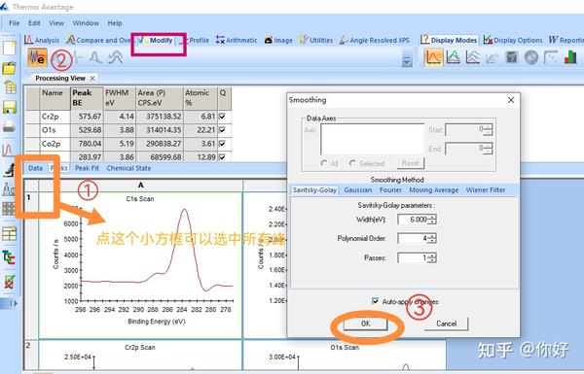The height and width of the screenshot is (374, 584).
Task: Click the new blank document icon
Action: (10, 48)
